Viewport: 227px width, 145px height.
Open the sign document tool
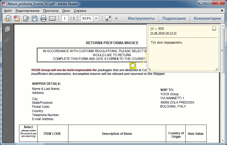coord(26,18)
